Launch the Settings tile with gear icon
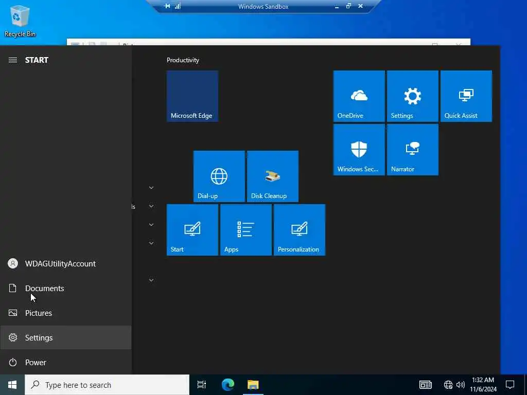 [412, 96]
